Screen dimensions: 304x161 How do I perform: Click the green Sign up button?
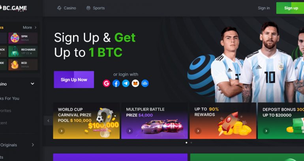[x=290, y=8]
